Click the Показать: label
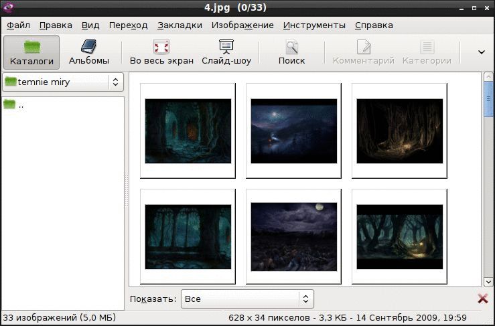The image size is (495, 326). coord(153,299)
